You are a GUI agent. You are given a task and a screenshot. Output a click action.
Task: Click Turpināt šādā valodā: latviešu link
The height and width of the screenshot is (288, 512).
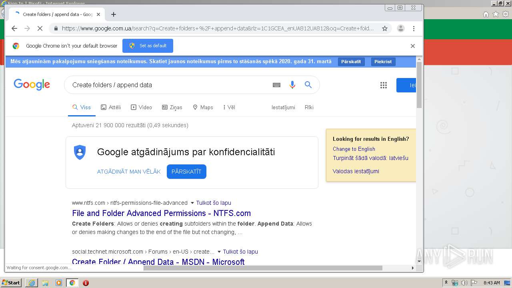point(370,158)
